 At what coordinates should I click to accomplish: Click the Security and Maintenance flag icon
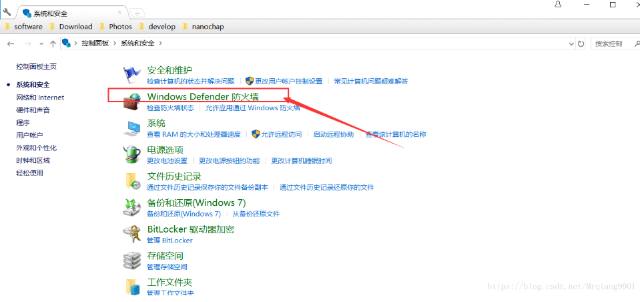pyautogui.click(x=131, y=74)
